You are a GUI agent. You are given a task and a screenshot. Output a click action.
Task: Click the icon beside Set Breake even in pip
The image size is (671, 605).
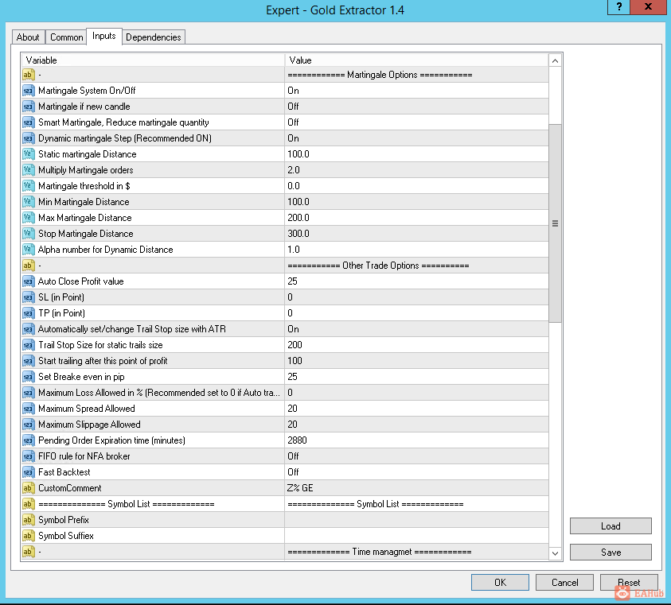[28, 377]
